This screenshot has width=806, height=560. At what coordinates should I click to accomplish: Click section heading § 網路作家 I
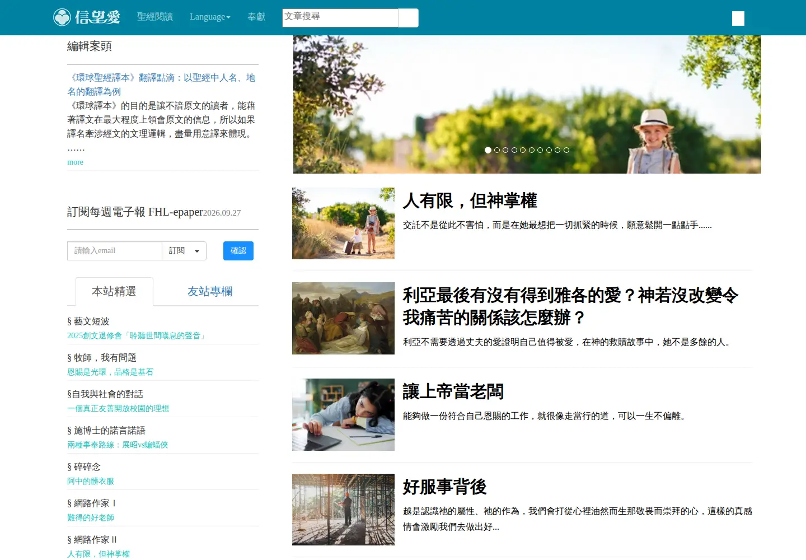pyautogui.click(x=91, y=503)
